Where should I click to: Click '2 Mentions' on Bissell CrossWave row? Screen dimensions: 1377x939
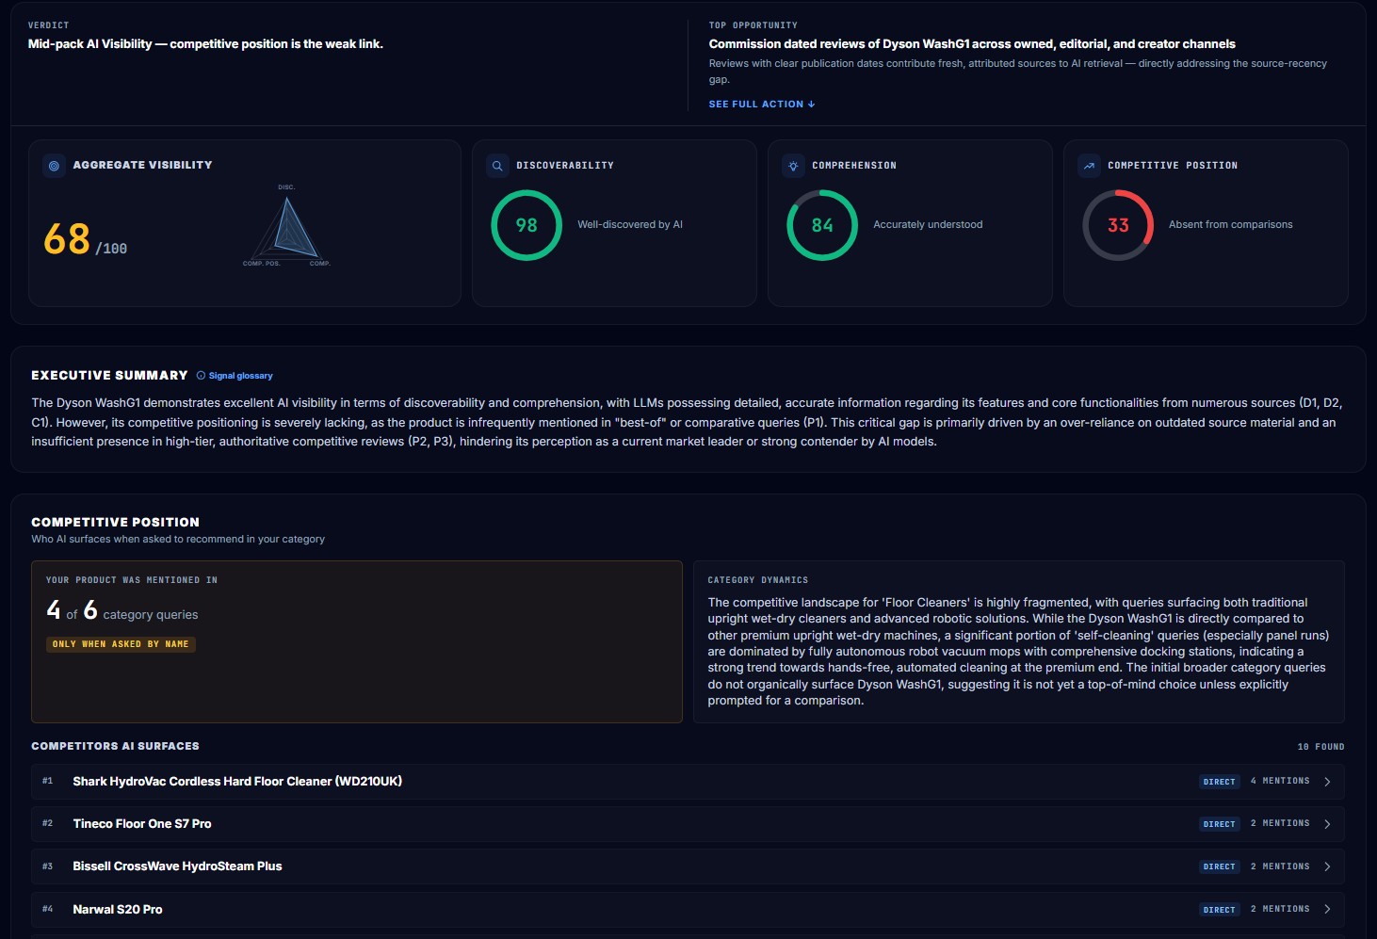pos(1280,866)
